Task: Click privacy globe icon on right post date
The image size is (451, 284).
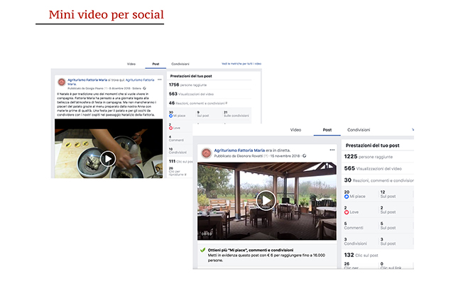Action: (x=304, y=155)
